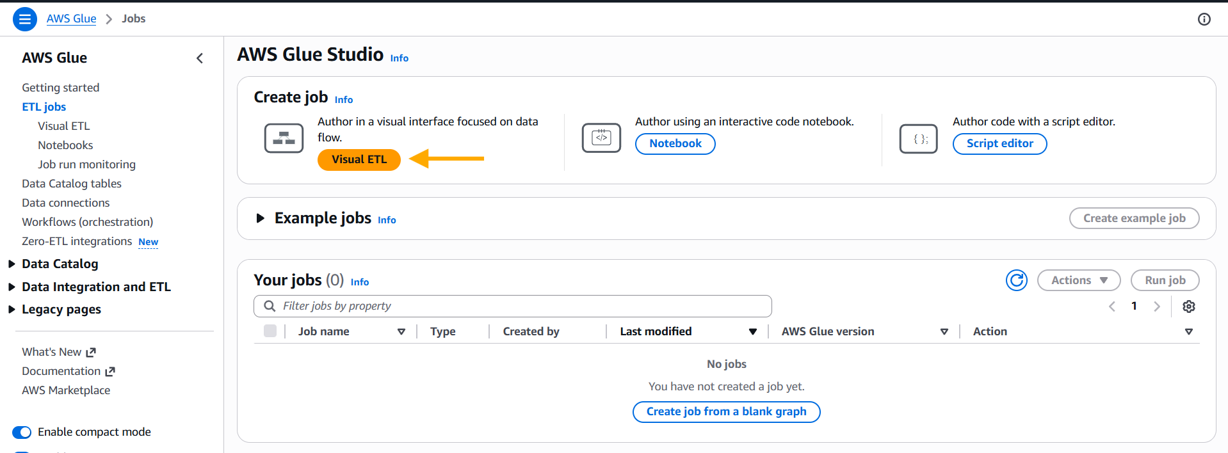Screen dimensions: 1228x453
Task: Expand Data Integration and ETL in sidebar
Action: [x=12, y=287]
